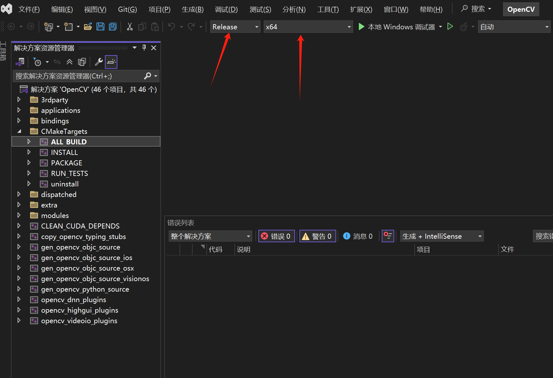Switch solution and folder views icon

20,62
